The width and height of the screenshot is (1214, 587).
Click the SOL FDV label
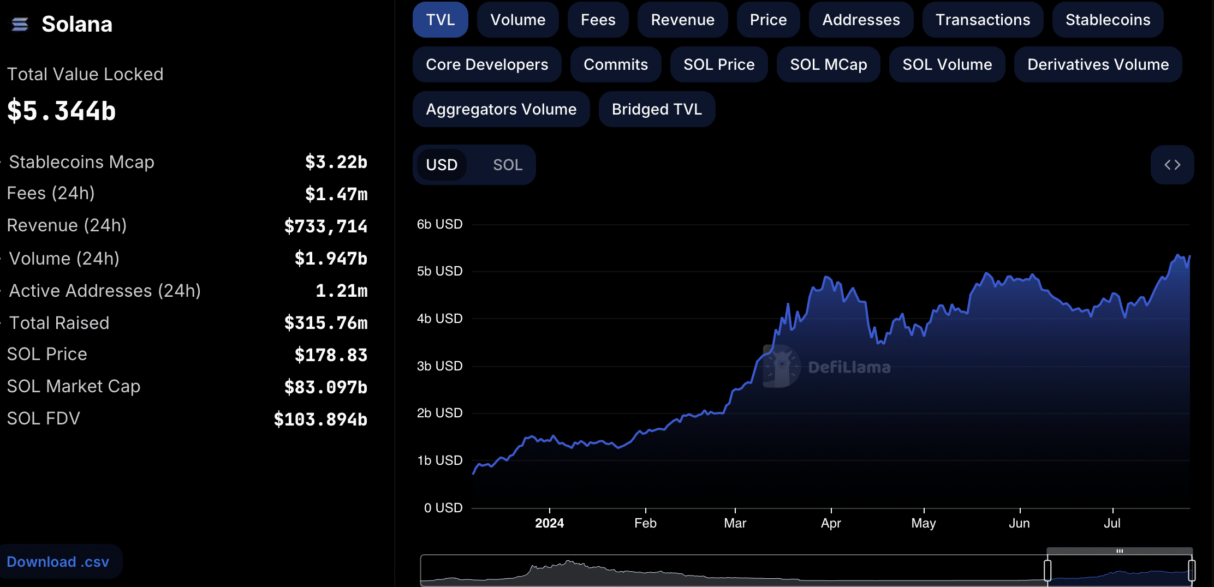43,418
